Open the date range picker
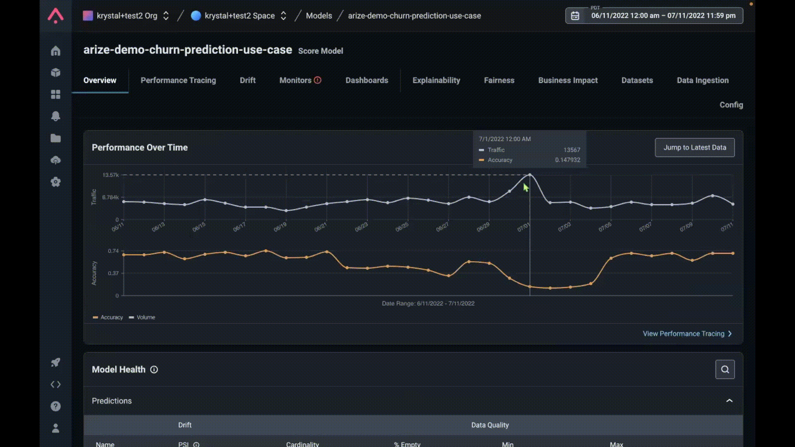 point(654,16)
